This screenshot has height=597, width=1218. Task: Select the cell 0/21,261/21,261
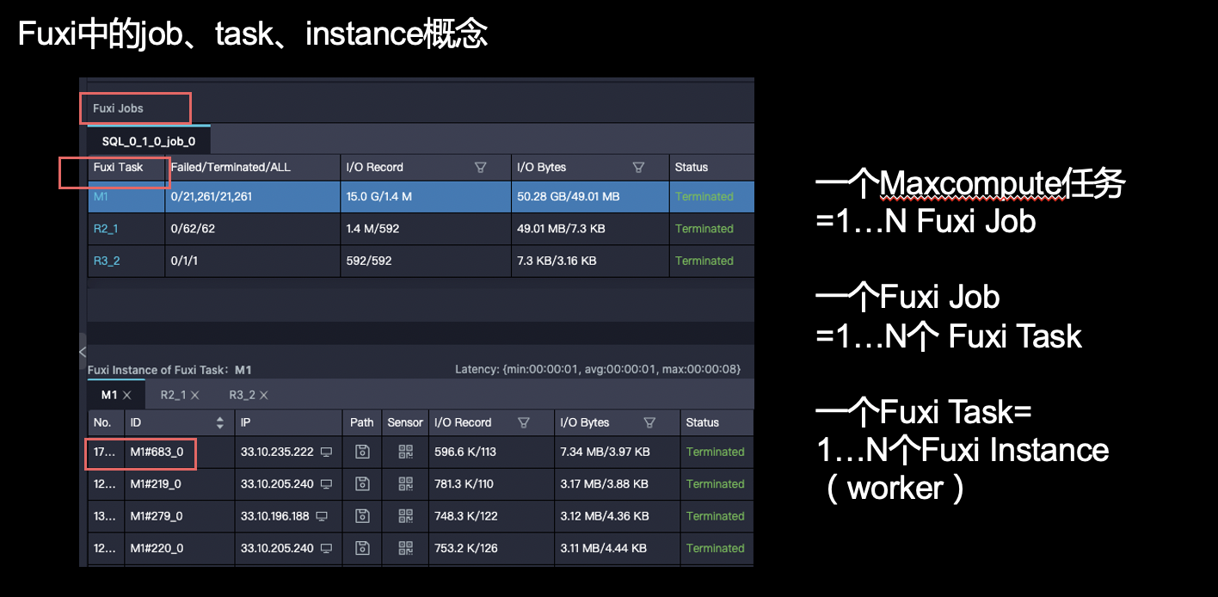pyautogui.click(x=212, y=196)
